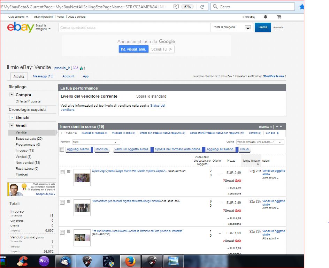Open Il mio eBay menu
Viewport: 329px width, 268px height.
[249, 17]
